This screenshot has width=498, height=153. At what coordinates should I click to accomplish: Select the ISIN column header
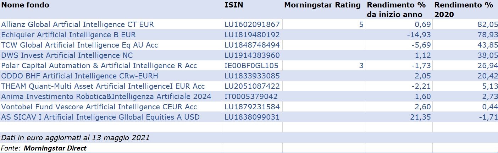coord(234,5)
